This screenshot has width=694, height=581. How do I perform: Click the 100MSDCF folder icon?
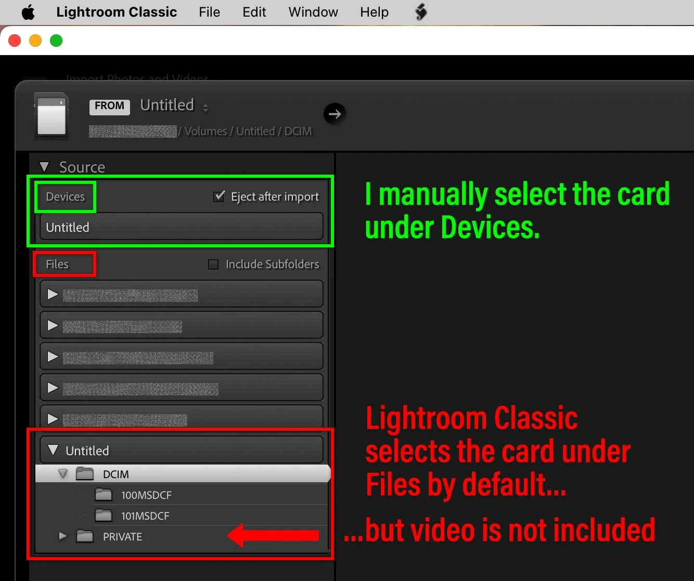[x=104, y=494]
